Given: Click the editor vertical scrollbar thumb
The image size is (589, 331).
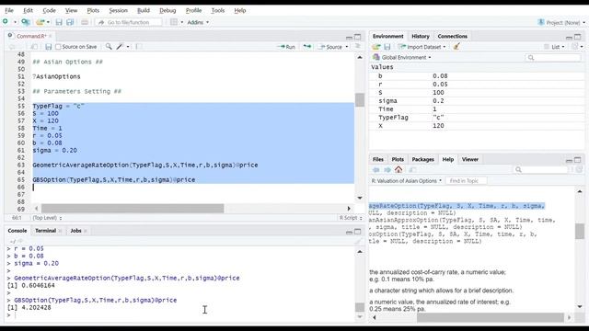Looking at the screenshot, I should pos(360,100).
